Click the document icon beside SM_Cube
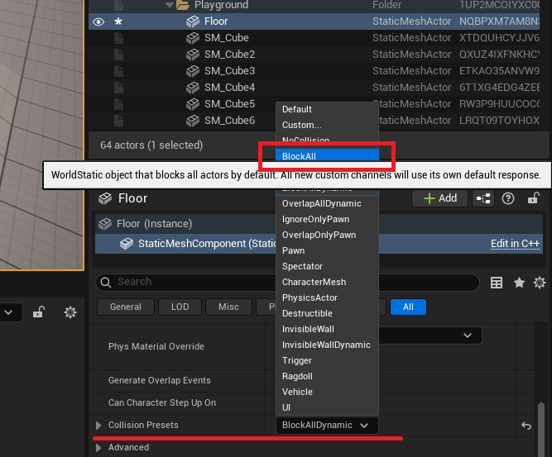Screen dimensions: 552x457 [x=118, y=38]
